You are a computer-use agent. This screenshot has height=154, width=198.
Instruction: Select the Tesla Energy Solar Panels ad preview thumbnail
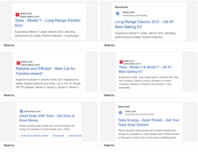point(149,122)
